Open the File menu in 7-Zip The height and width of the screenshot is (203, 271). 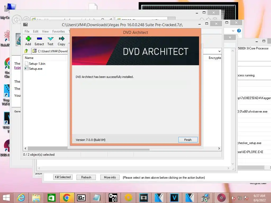27,31
